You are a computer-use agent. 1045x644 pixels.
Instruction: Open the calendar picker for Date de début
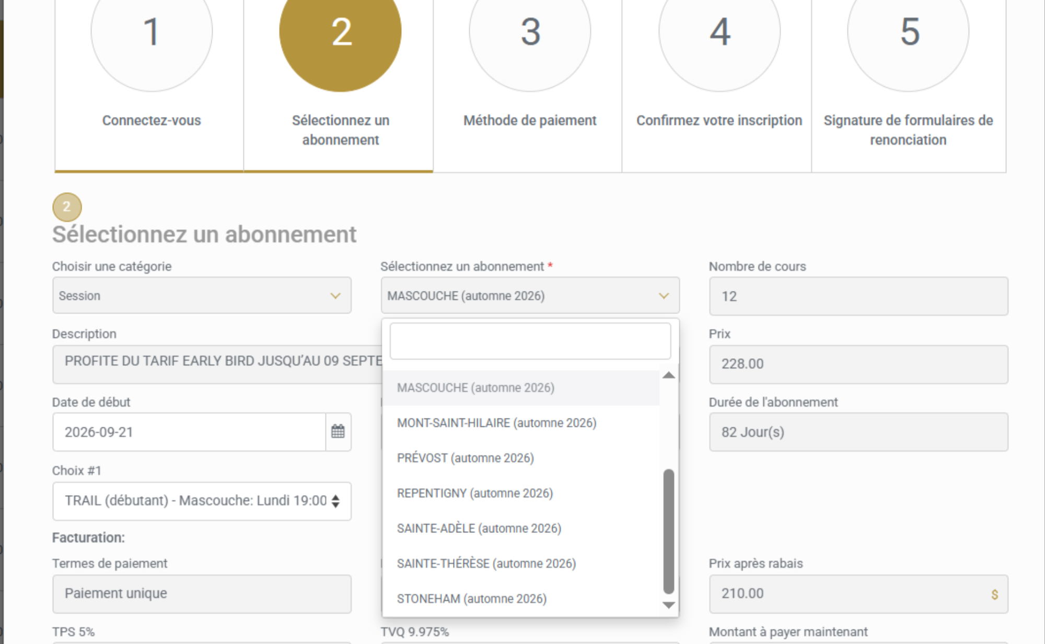(338, 432)
